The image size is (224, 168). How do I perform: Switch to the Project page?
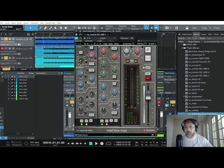point(217,28)
